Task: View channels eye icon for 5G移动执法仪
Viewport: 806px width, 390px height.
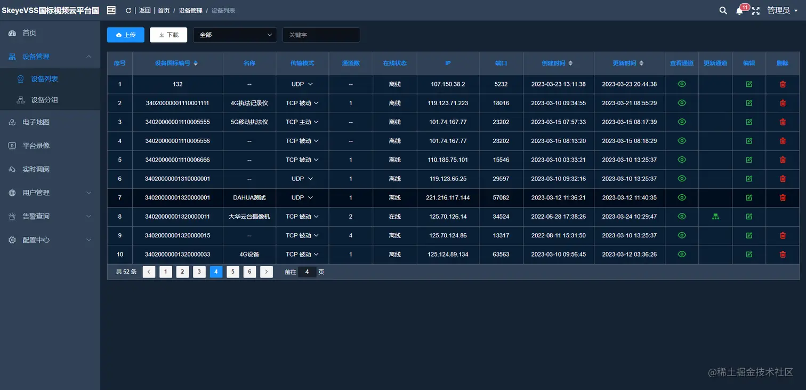Action: coord(682,122)
